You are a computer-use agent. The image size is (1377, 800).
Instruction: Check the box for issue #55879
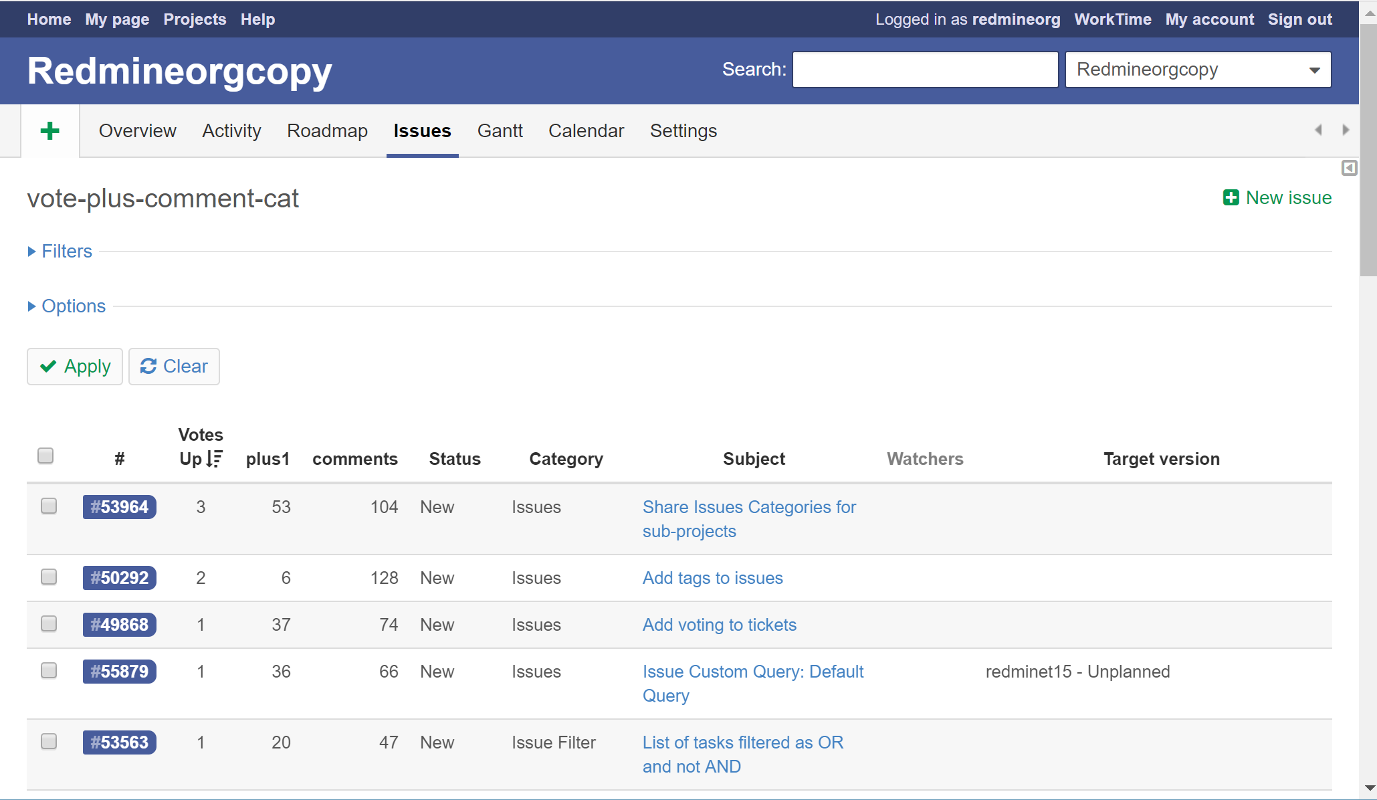(49, 670)
